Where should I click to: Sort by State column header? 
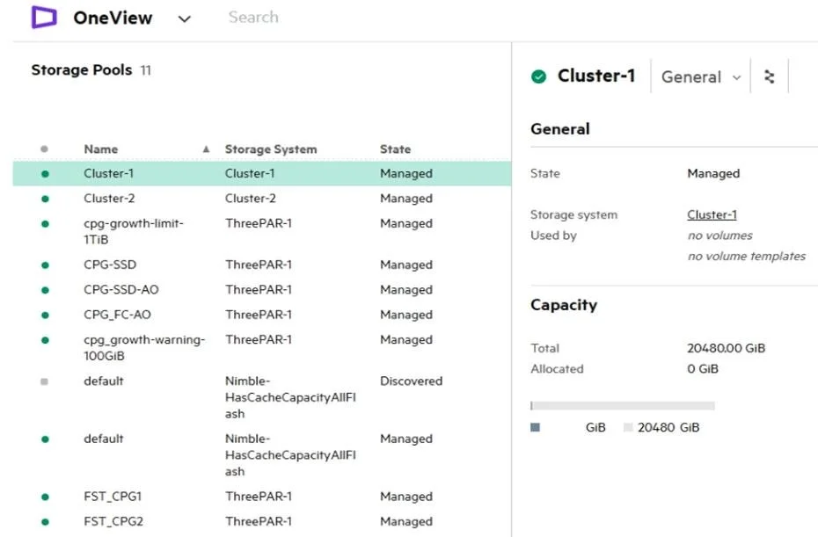[x=395, y=149]
